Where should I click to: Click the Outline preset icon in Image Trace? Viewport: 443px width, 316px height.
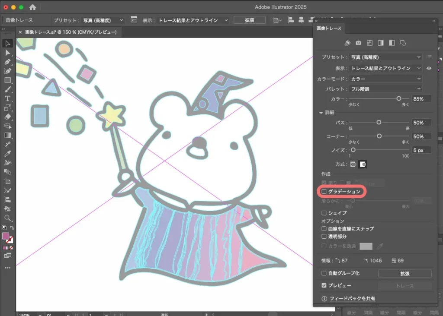(403, 43)
